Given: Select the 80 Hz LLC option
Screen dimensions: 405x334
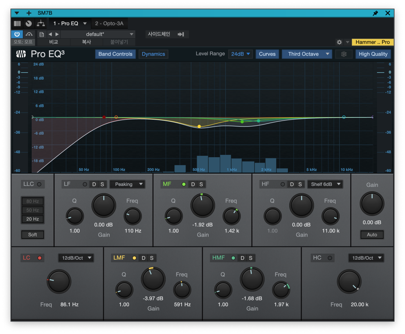Looking at the screenshot, I should [32, 201].
